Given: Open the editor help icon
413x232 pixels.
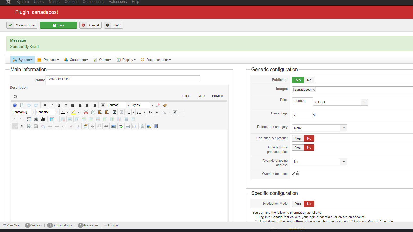Looking at the screenshot, I should 15,105.
